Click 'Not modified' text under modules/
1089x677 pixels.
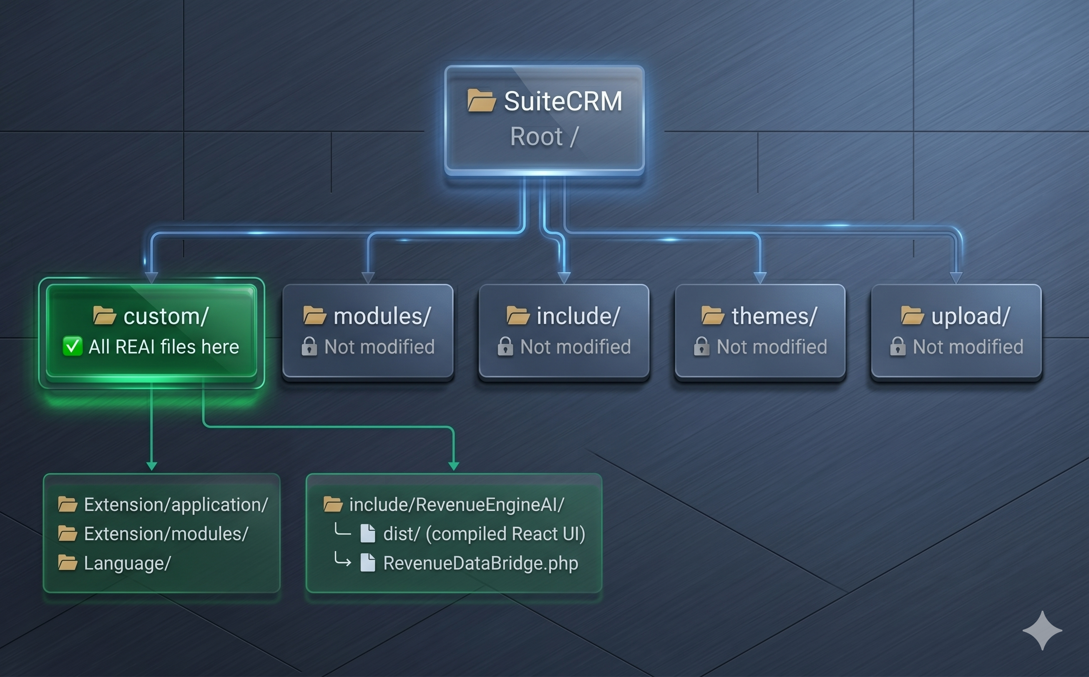379,347
